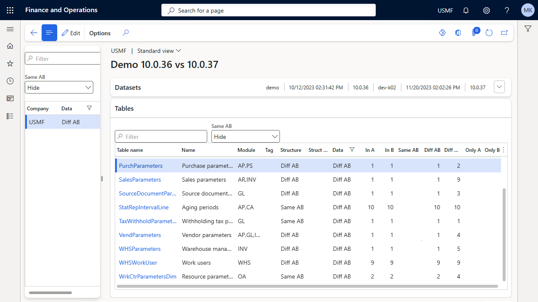Click the Tables section header

311,108
